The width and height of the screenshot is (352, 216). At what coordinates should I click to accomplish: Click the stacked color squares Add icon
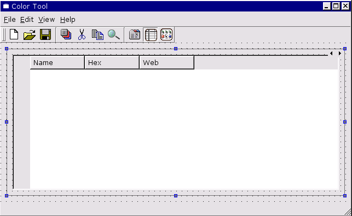pyautogui.click(x=66, y=35)
